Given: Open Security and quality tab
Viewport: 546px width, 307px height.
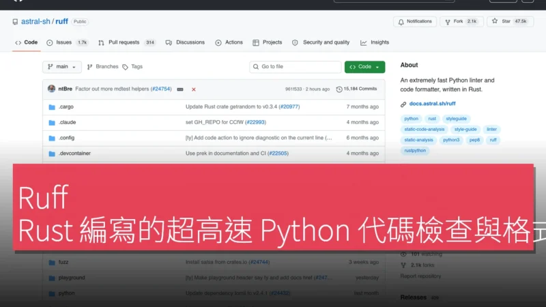Looking at the screenshot, I should click(321, 42).
